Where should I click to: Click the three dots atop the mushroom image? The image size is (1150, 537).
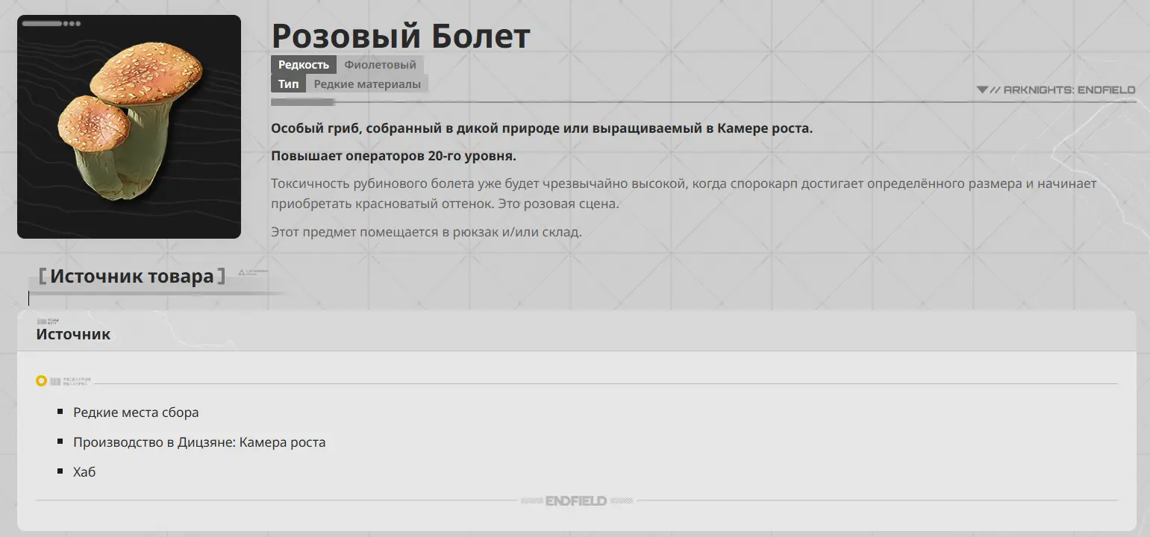point(72,24)
